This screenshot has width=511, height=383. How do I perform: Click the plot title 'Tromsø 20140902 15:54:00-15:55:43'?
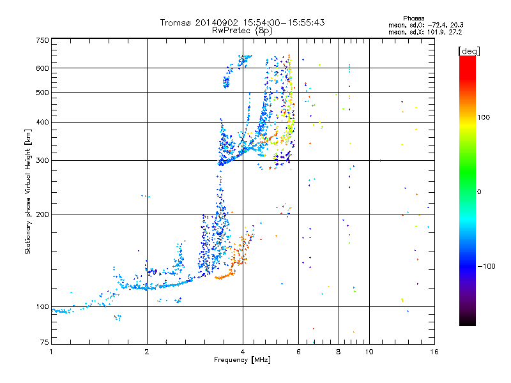[242, 22]
